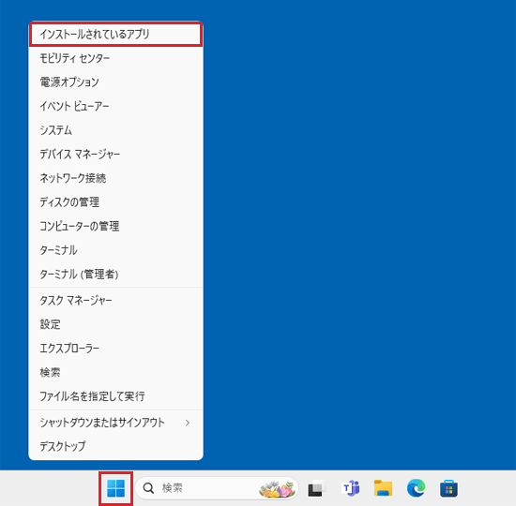516x506 pixels.
Task: Launch タスク マネージャー
Action: (x=115, y=300)
